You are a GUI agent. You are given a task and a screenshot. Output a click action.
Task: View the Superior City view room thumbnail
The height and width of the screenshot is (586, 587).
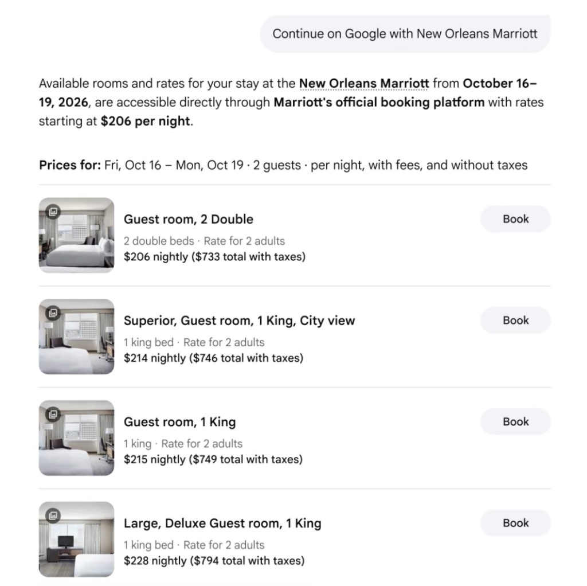click(x=76, y=337)
